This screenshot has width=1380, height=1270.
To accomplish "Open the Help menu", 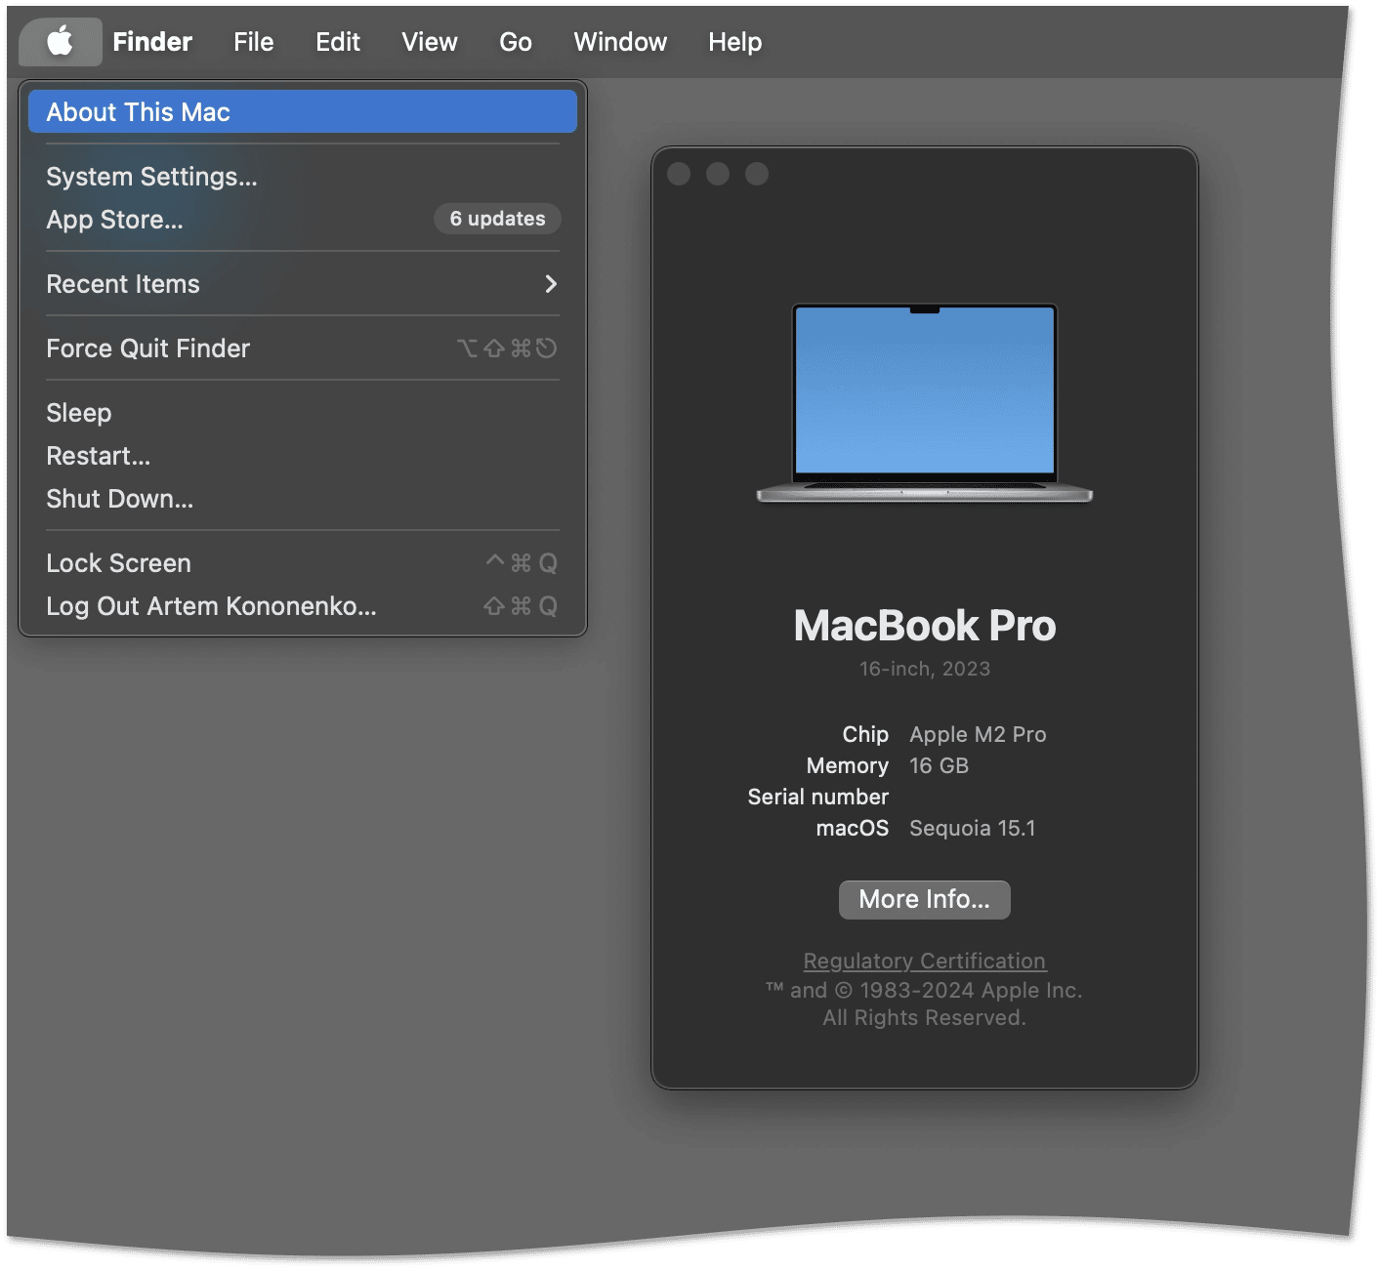I will (x=734, y=42).
